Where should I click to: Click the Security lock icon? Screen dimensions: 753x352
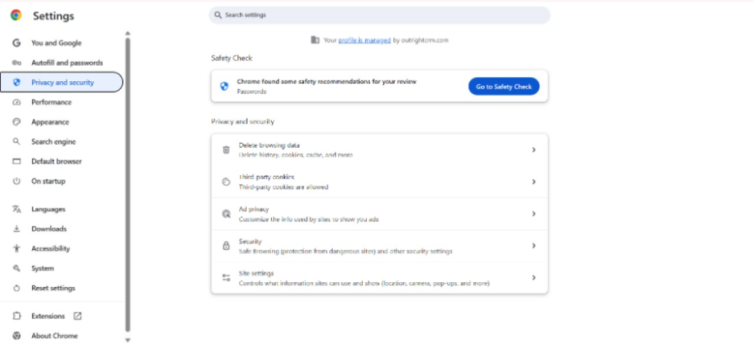(x=226, y=246)
